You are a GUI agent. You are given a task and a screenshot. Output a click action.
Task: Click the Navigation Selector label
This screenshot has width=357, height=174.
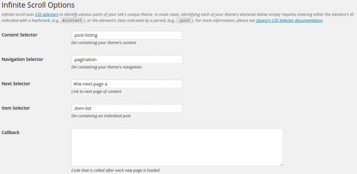coord(22,59)
